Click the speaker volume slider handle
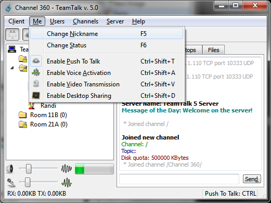This screenshot has height=203, width=271. pos(29,169)
